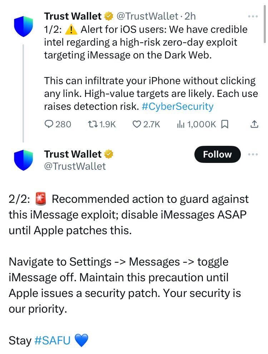This screenshot has width=268, height=354.
Task: Share the iOS alert tweet
Action: click(254, 124)
